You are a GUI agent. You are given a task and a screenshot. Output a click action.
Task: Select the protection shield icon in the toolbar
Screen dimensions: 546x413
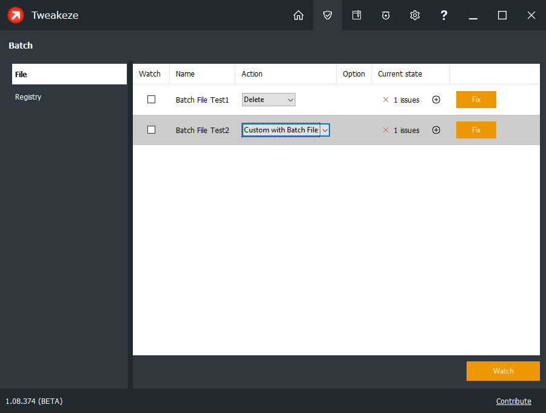pos(328,15)
